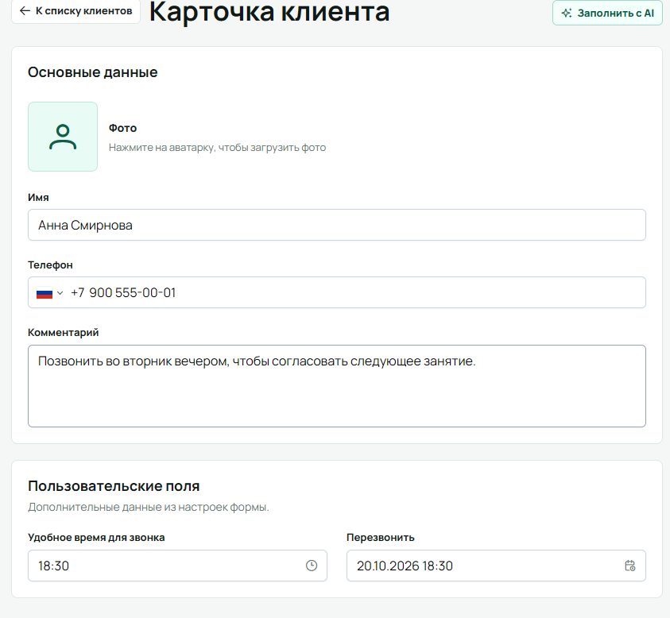The image size is (670, 618).
Task: Open the clock picker for Удобное время для звонка
Action: point(312,566)
